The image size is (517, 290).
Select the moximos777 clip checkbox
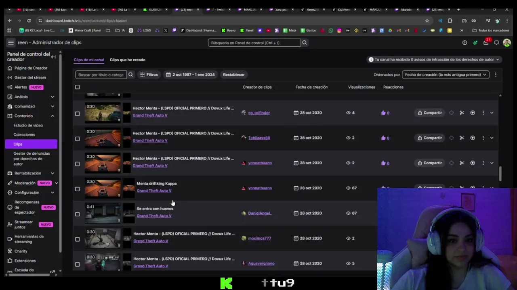pos(78,239)
